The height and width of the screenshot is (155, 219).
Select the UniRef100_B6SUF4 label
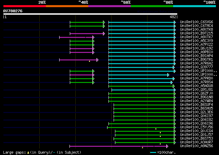point(196,105)
